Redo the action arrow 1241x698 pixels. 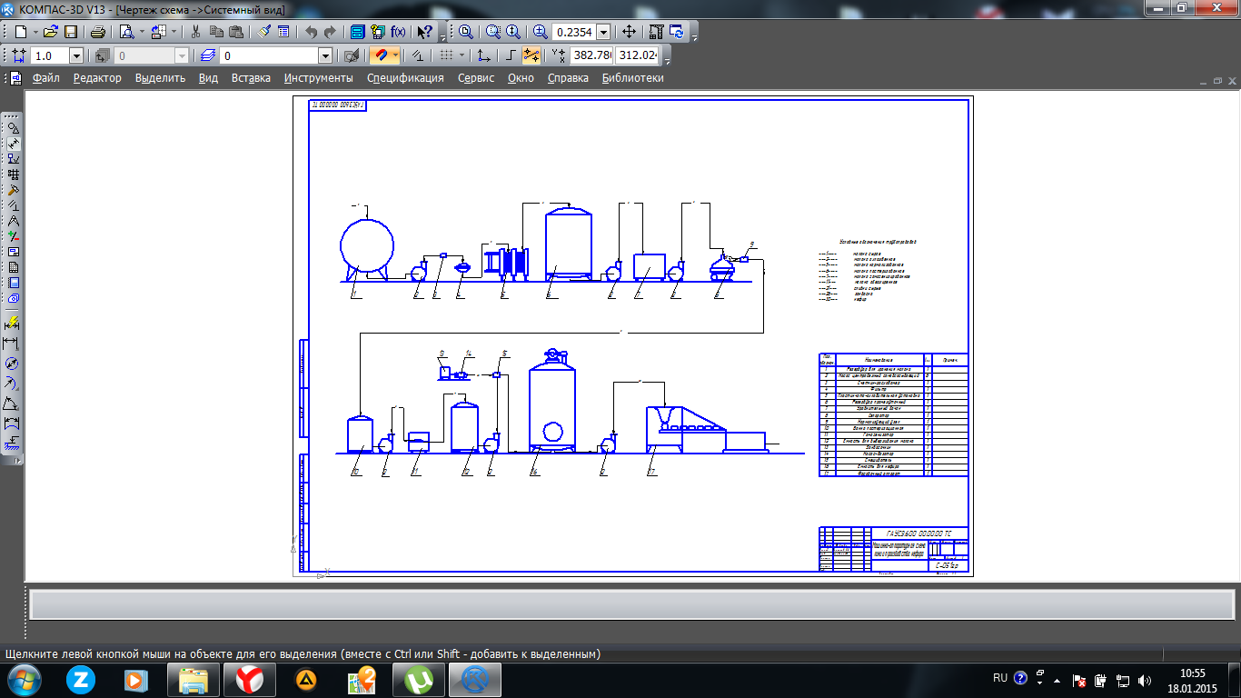point(331,32)
